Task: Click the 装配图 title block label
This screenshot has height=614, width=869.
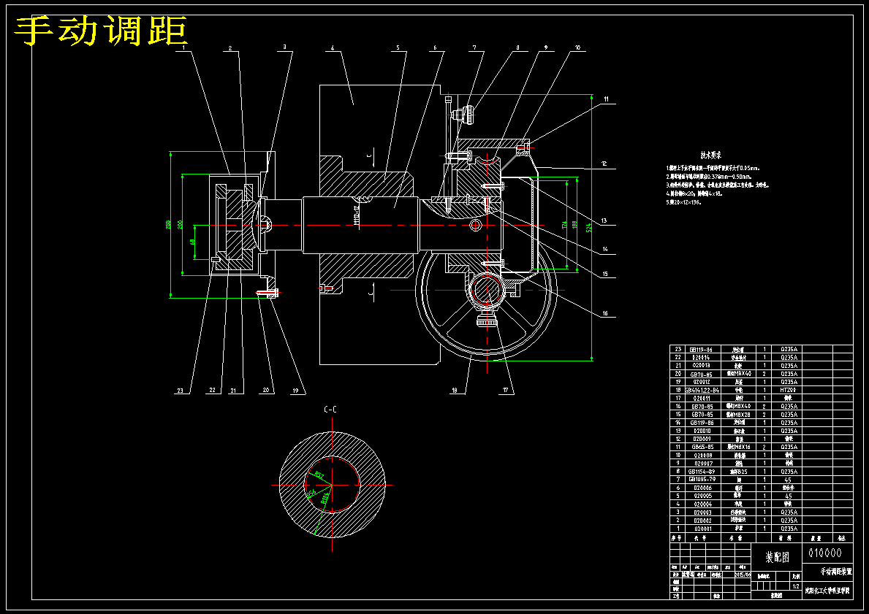Action: click(x=777, y=557)
